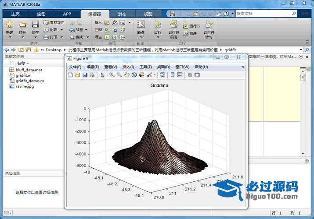The width and height of the screenshot is (314, 219).
Task: Click the 名称 column header
Action: (x=21, y=63)
